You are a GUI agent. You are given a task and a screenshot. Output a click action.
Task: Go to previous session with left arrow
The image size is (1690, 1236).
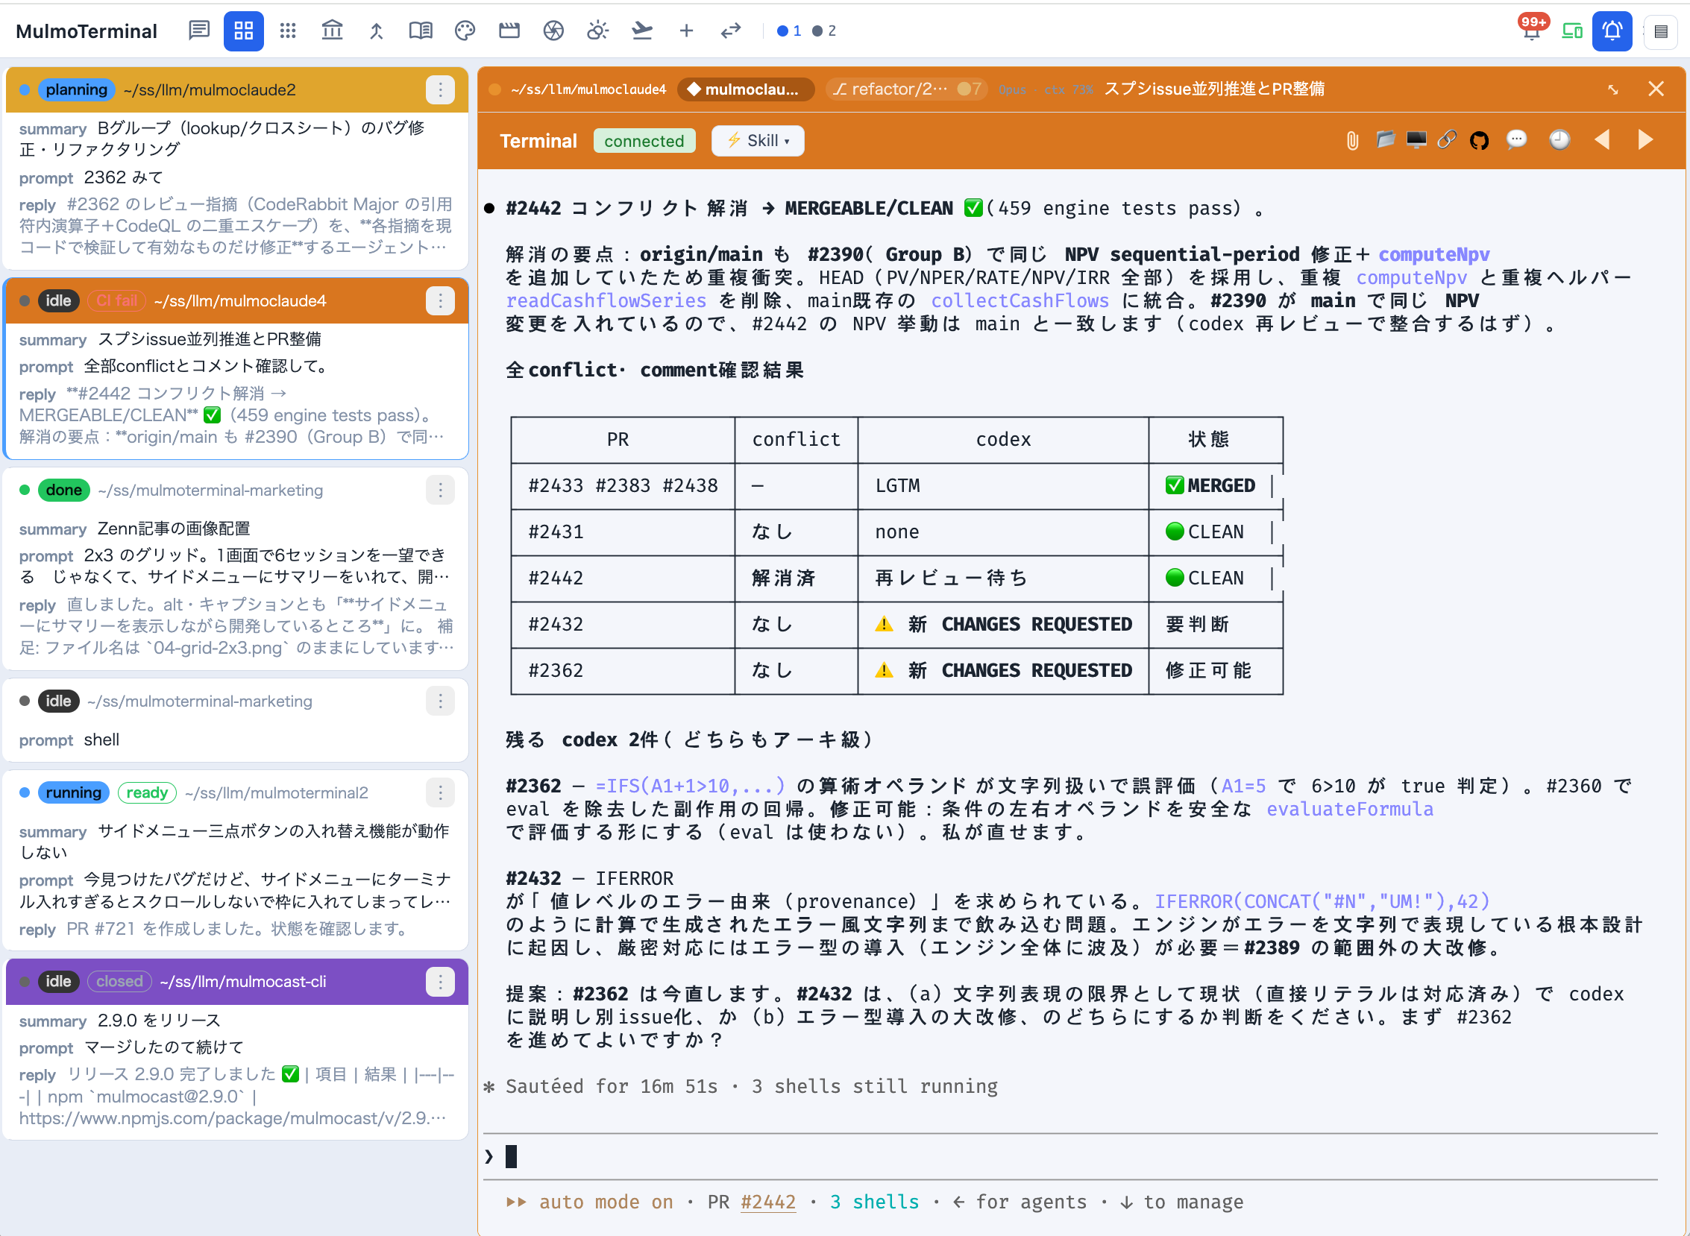(x=1602, y=140)
